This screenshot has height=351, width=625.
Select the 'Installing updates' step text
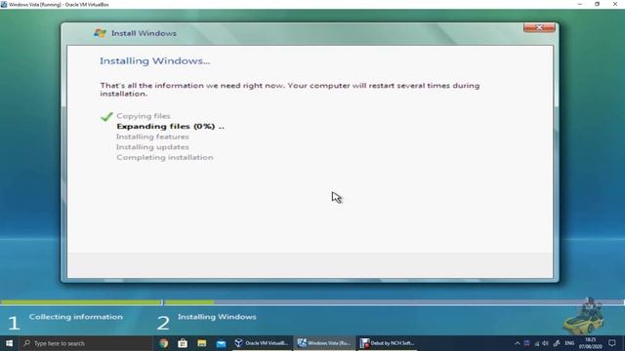[152, 147]
